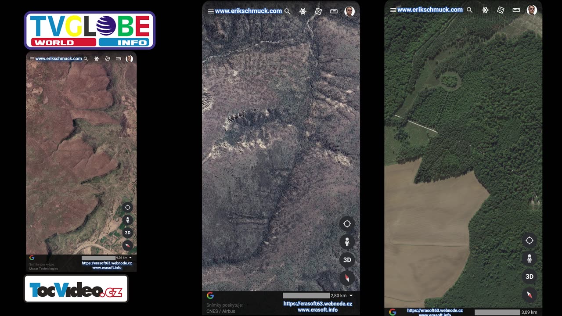The image size is (562, 316).
Task: Open profile avatar in middle panel
Action: pyautogui.click(x=349, y=11)
